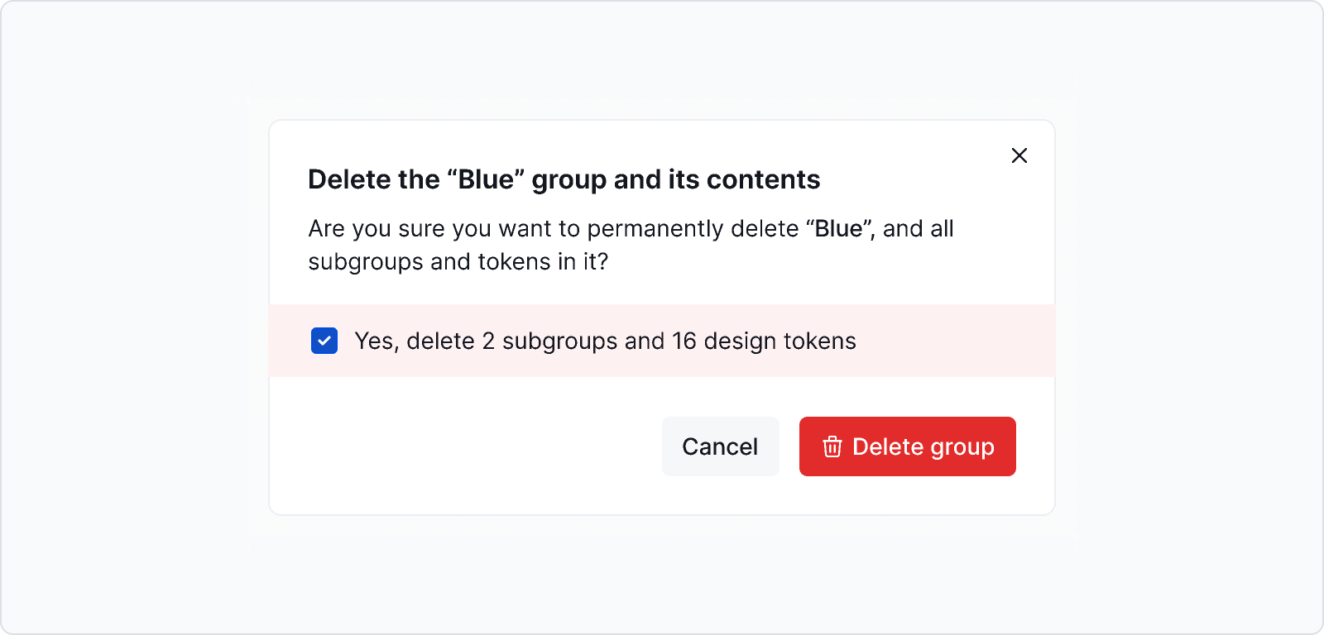
Task: Click the word 'Cancel' to dismiss deletion
Action: tap(720, 446)
